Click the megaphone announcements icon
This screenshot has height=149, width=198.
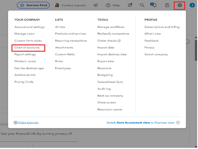pos(96,5)
